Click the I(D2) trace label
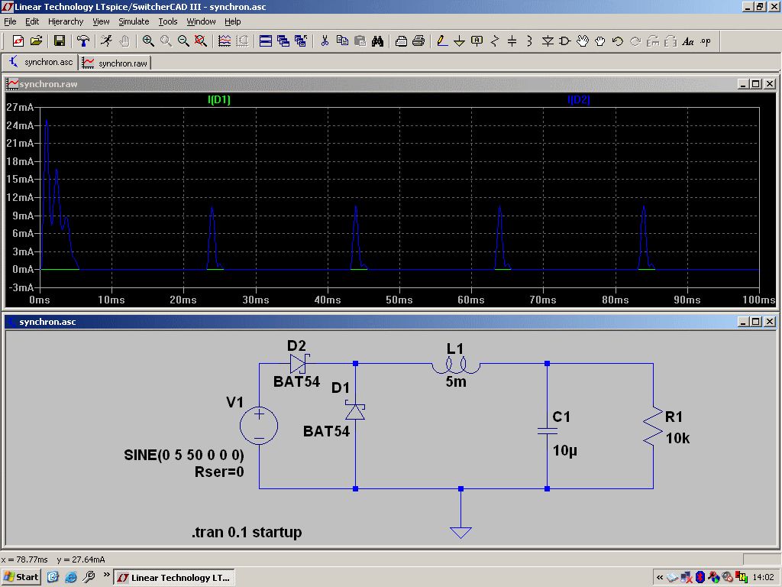The image size is (782, 587). point(578,99)
